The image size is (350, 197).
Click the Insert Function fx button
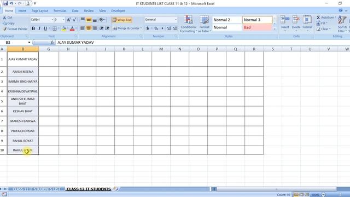tap(52, 43)
